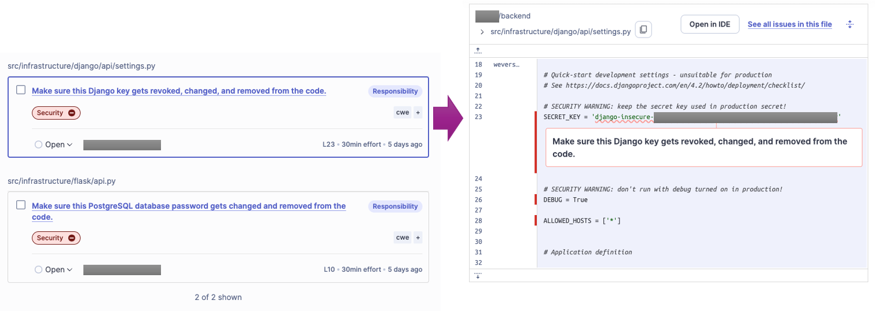Open the inline Django key issue message box
Viewport: 875px width, 311px height.
pos(704,148)
